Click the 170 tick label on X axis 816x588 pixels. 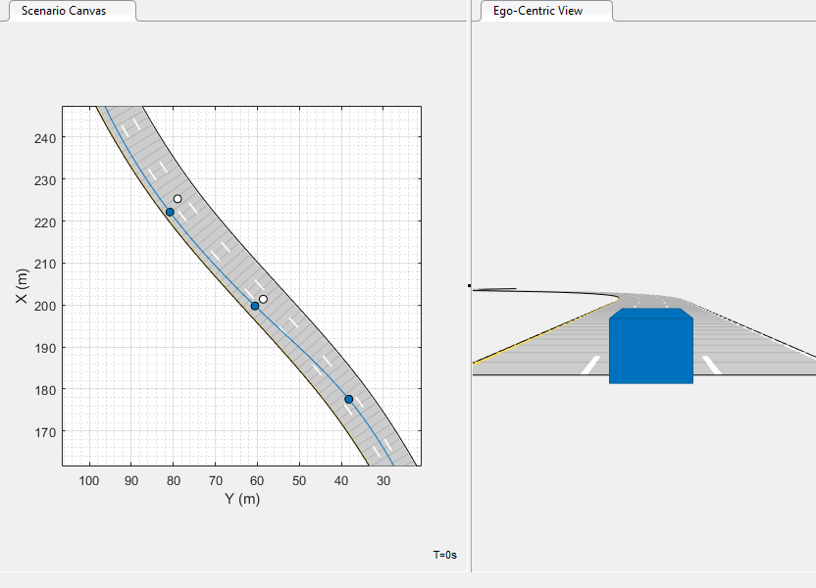point(45,432)
